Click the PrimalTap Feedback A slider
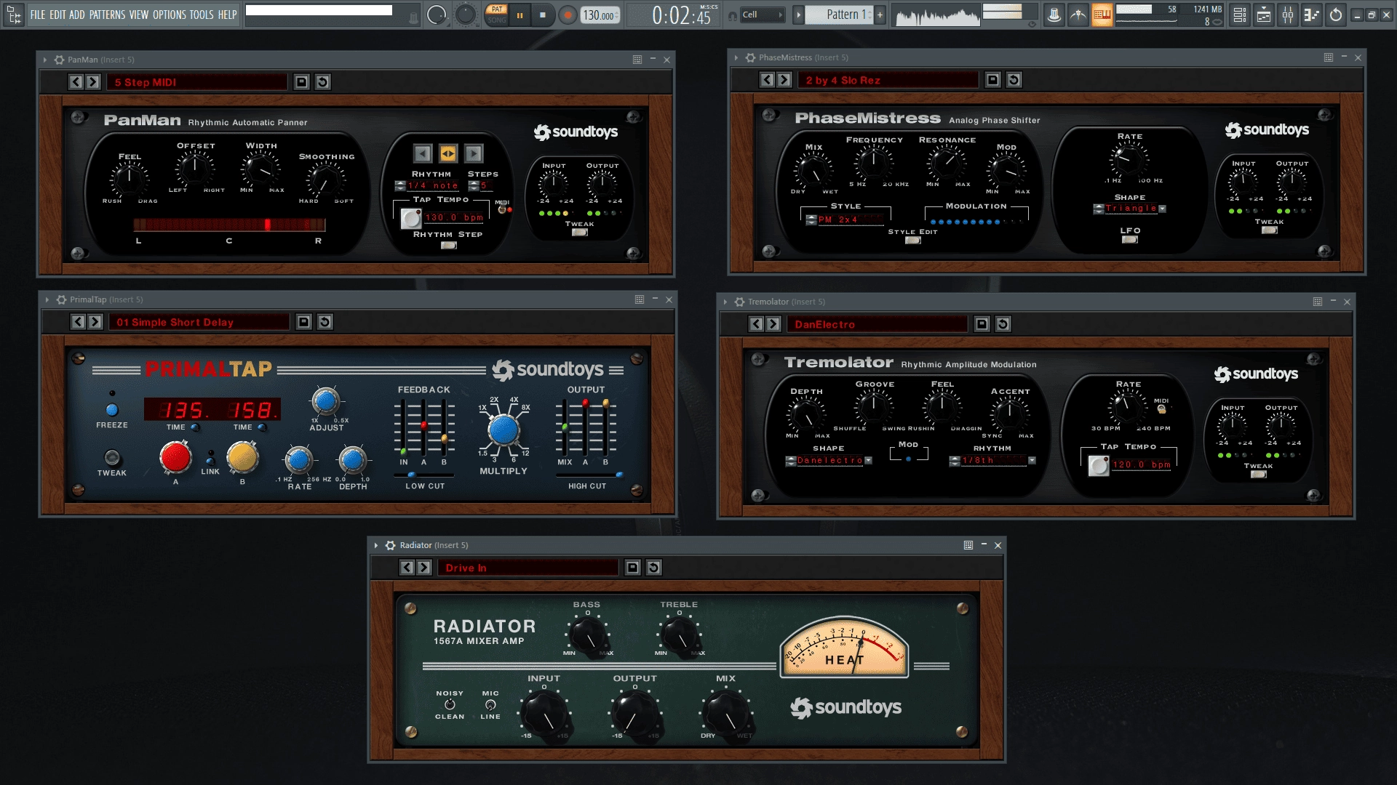Screen dimensions: 1397x785 click(423, 427)
